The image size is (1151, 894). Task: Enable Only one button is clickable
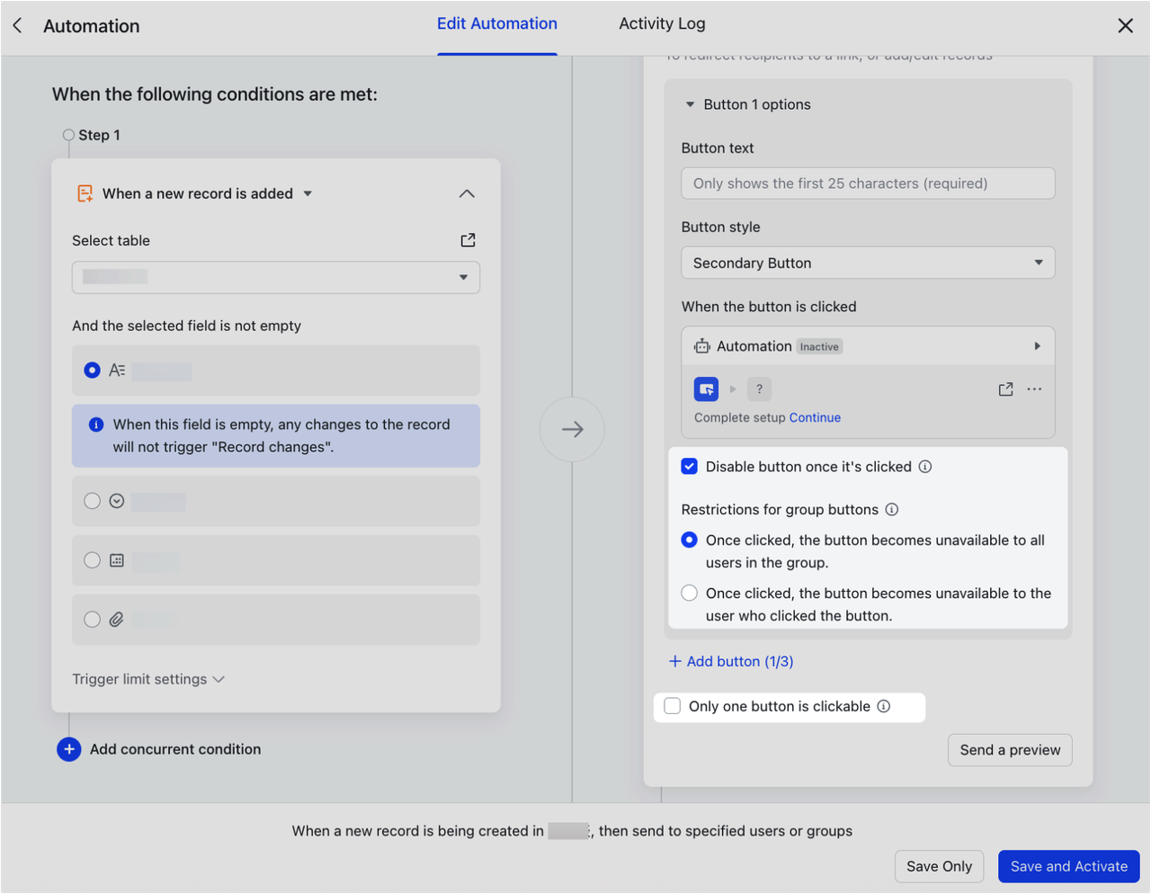click(673, 706)
